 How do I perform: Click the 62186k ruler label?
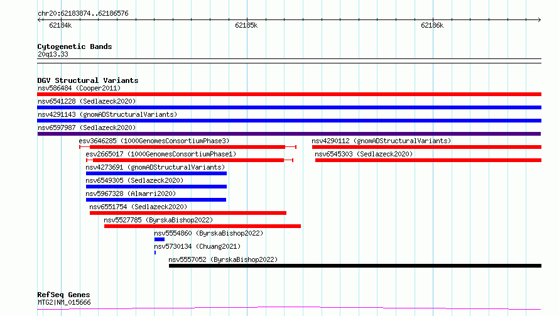coord(432,25)
